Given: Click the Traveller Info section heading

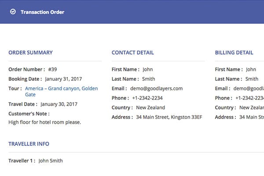Looking at the screenshot, I should coord(29,144).
